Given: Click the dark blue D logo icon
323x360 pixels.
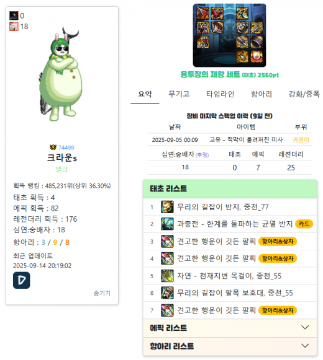Looking at the screenshot, I should 21,280.
